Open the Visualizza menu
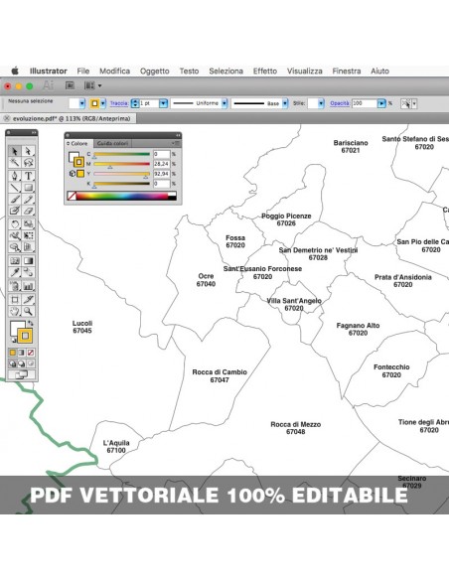The height and width of the screenshot is (580, 449). pos(305,72)
